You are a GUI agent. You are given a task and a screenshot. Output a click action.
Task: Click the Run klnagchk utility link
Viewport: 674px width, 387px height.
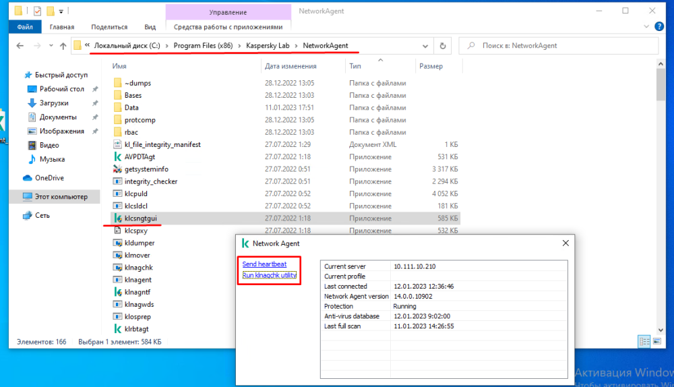click(270, 276)
